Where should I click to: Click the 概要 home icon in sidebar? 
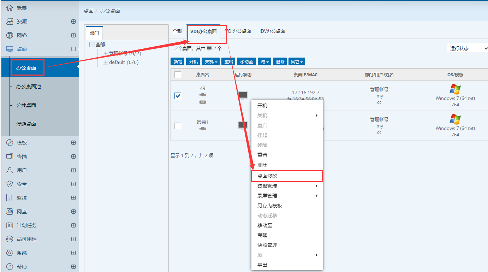point(10,8)
